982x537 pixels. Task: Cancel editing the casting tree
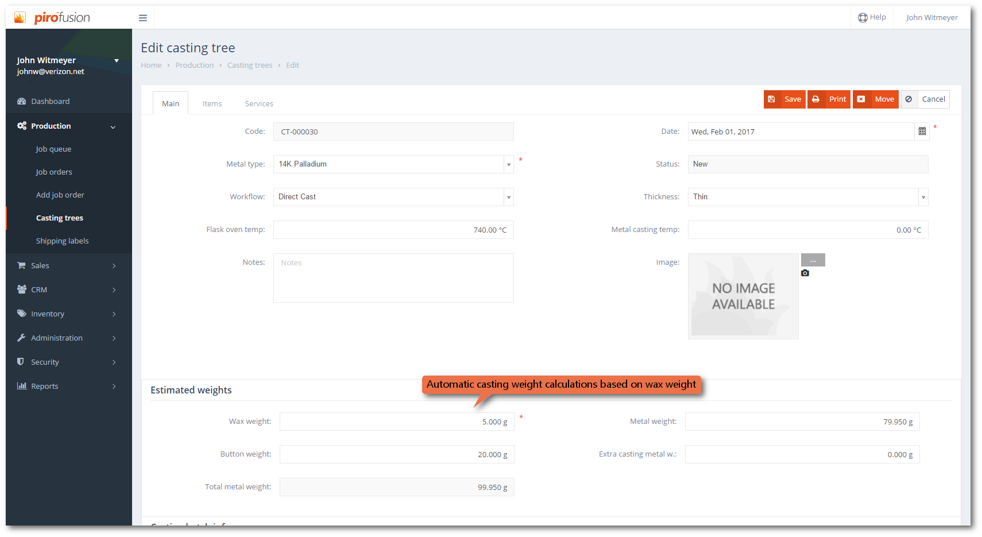click(925, 99)
